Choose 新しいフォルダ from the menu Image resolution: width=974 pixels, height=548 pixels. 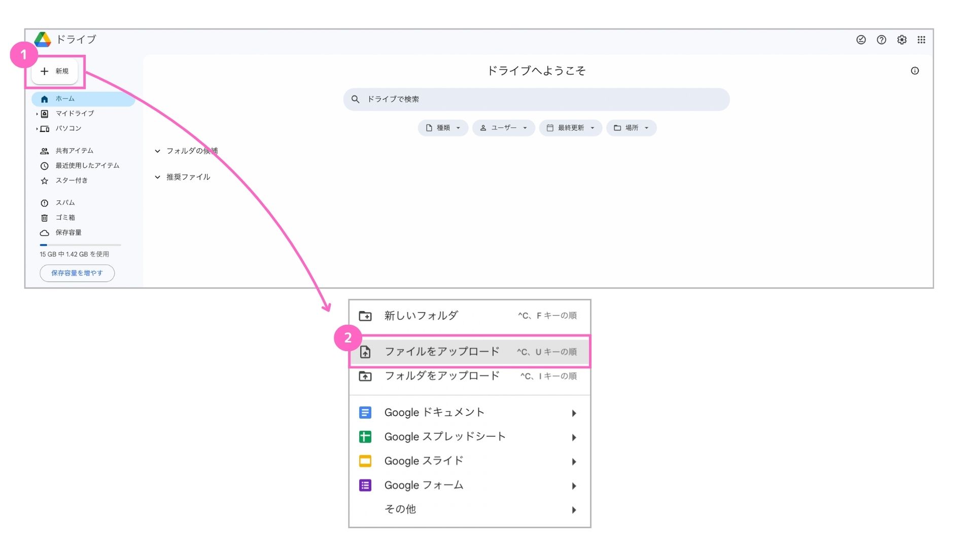[470, 316]
